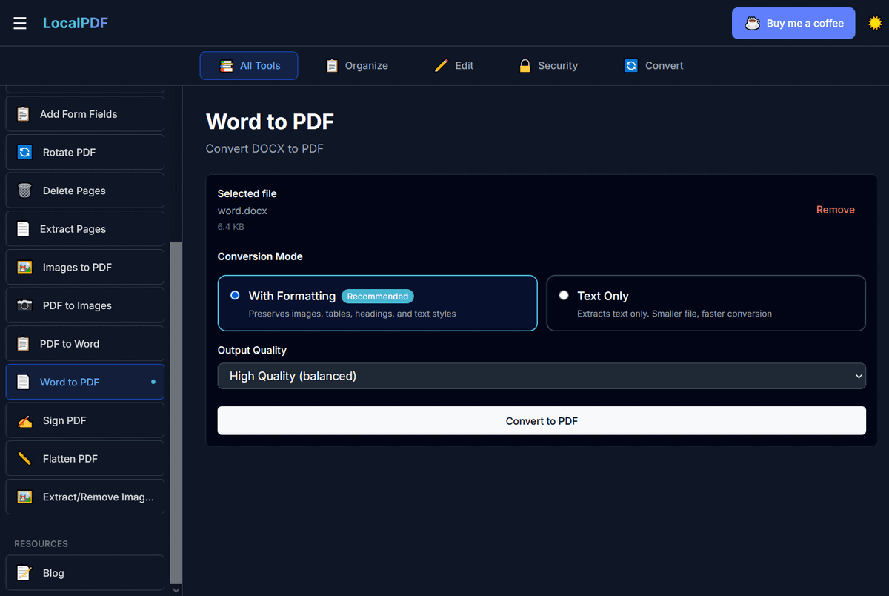Switch to the Organize tab

coord(357,66)
